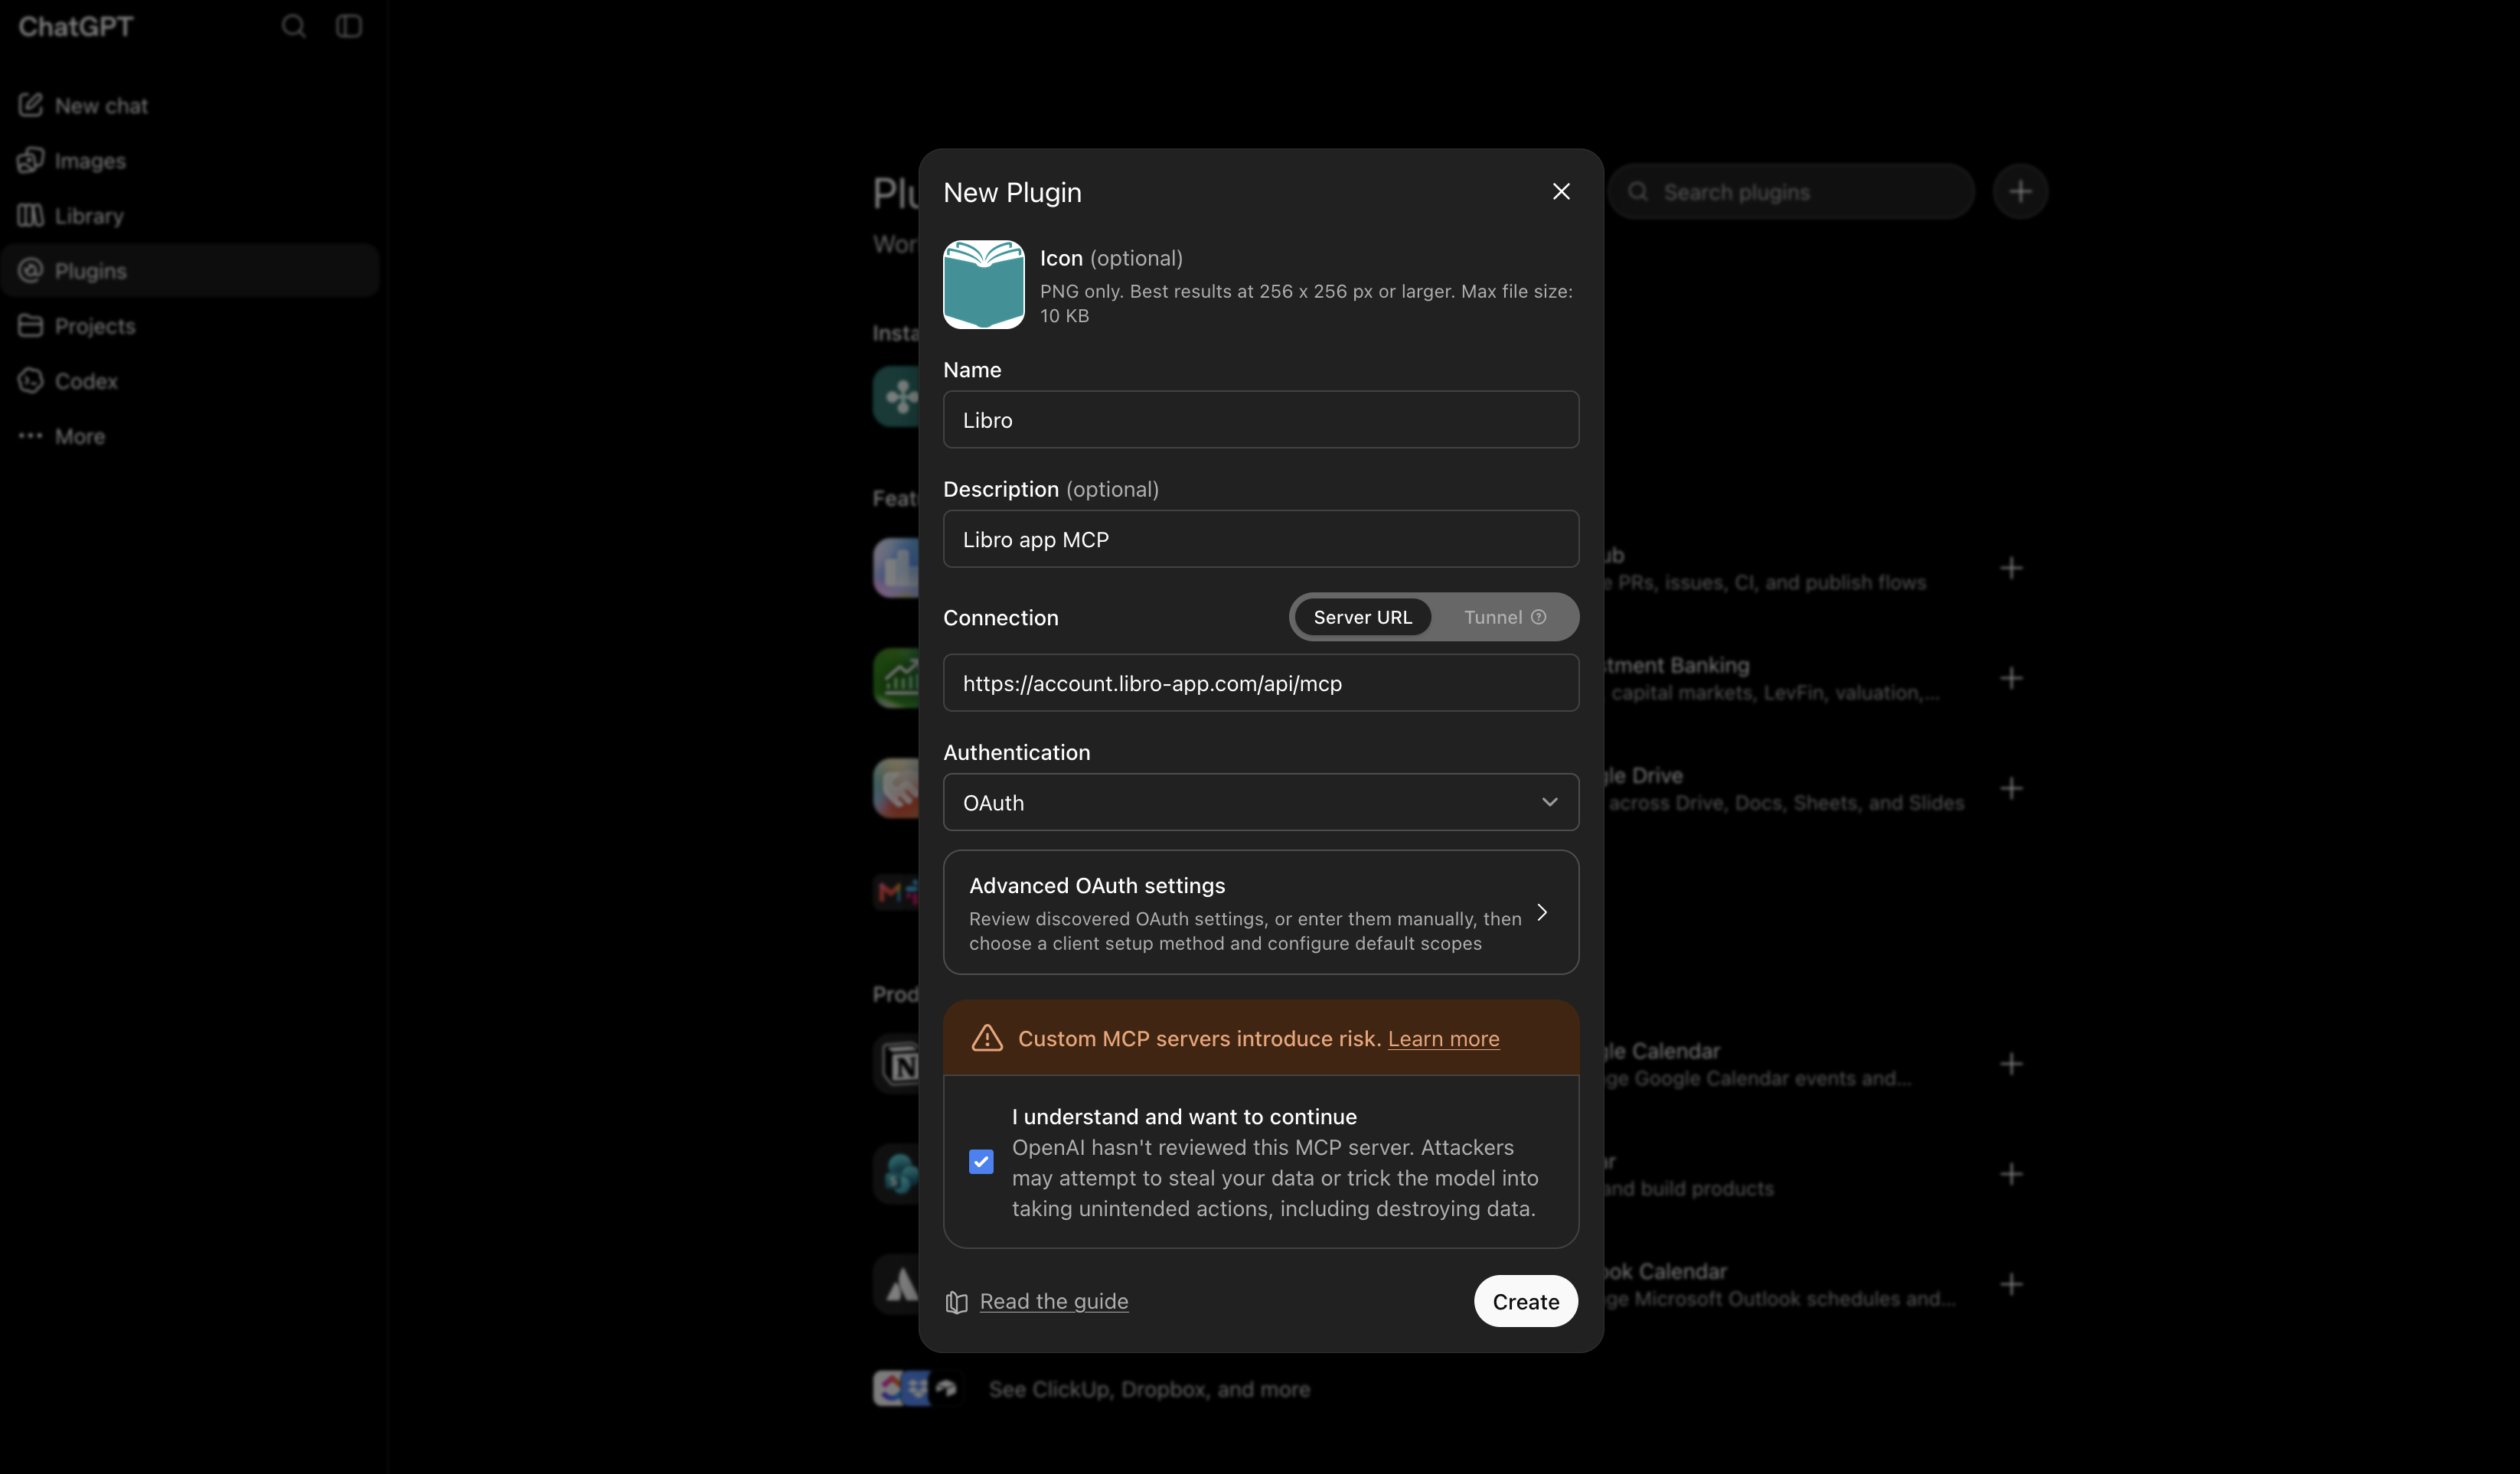Click the sidebar search magnifier icon
2520x1474 pixels.
[293, 26]
